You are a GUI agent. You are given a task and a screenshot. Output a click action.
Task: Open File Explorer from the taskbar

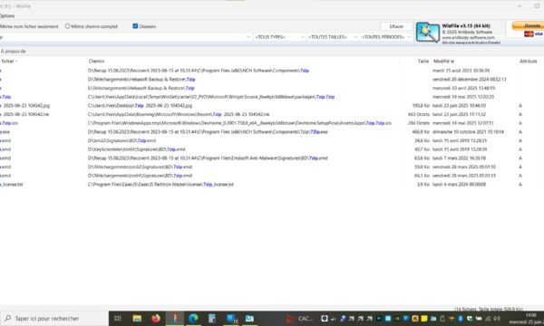tap(137, 318)
